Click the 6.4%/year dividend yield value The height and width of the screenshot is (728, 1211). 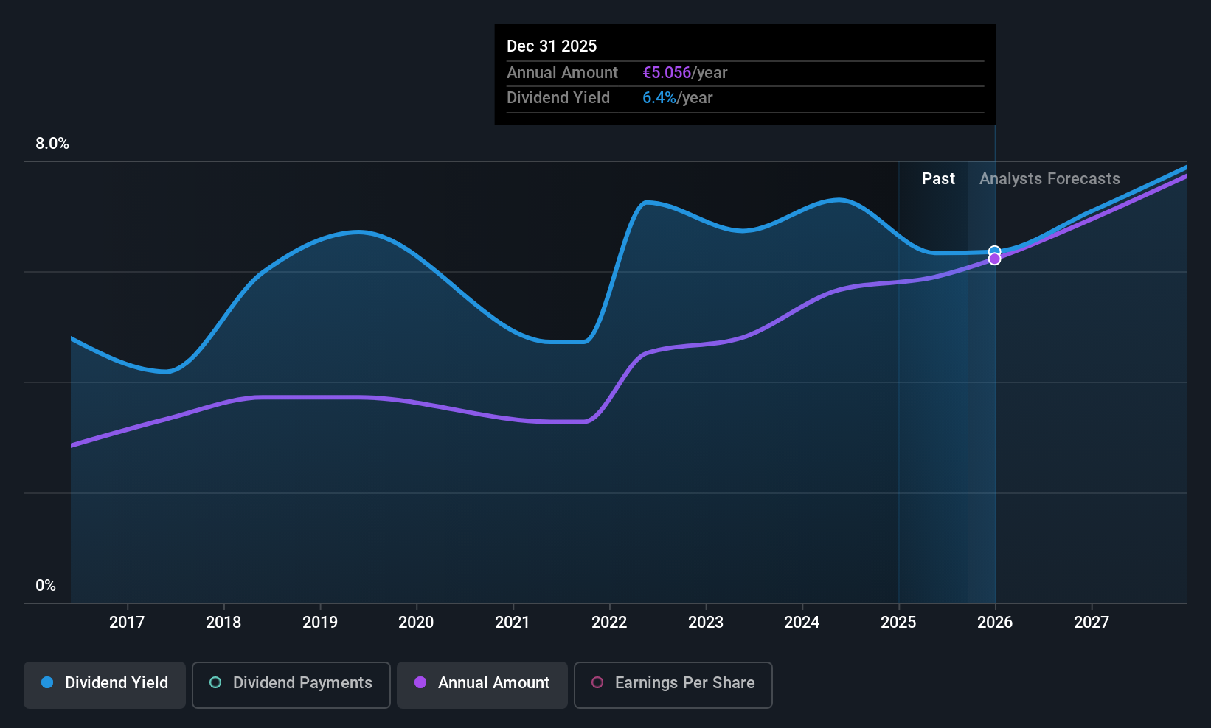[x=678, y=97]
